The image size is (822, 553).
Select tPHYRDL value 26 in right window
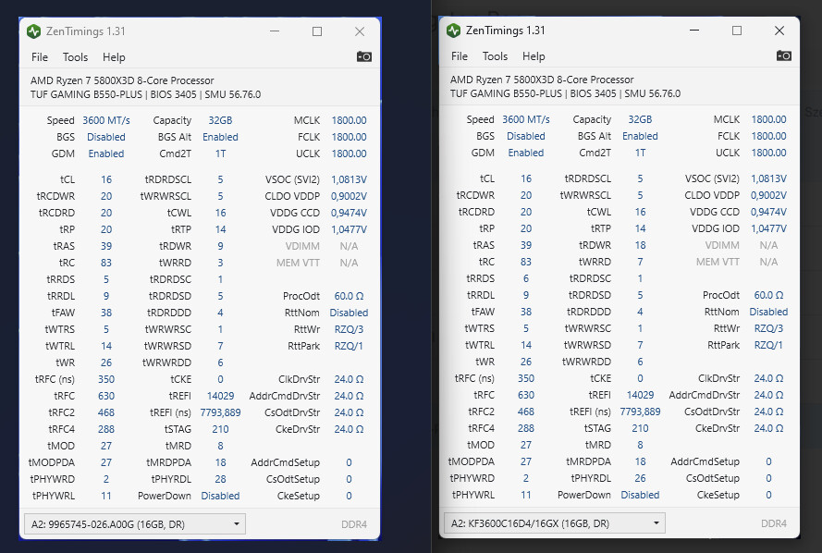(x=640, y=478)
